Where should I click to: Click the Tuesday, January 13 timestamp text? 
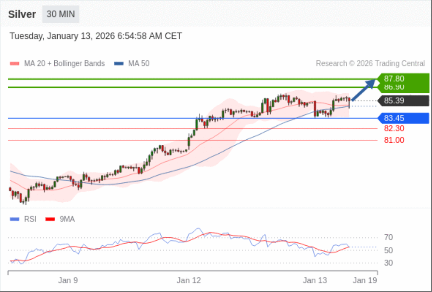pyautogui.click(x=96, y=36)
